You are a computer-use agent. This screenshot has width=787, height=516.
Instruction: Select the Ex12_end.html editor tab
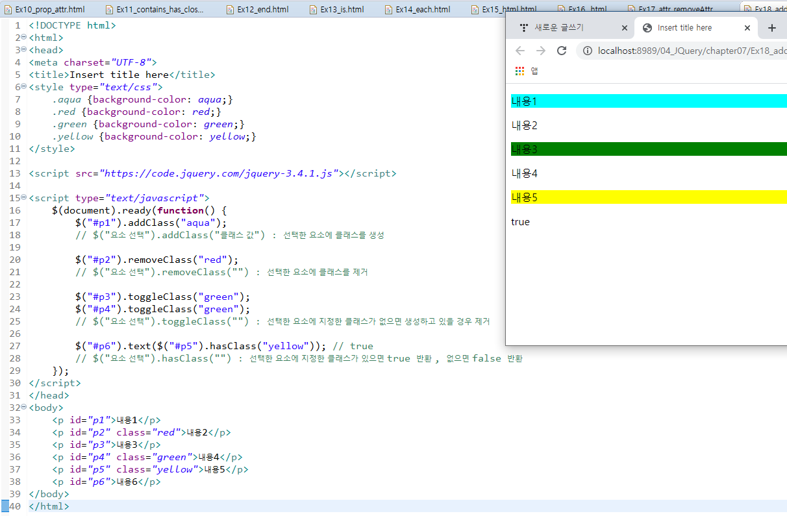[x=257, y=9]
